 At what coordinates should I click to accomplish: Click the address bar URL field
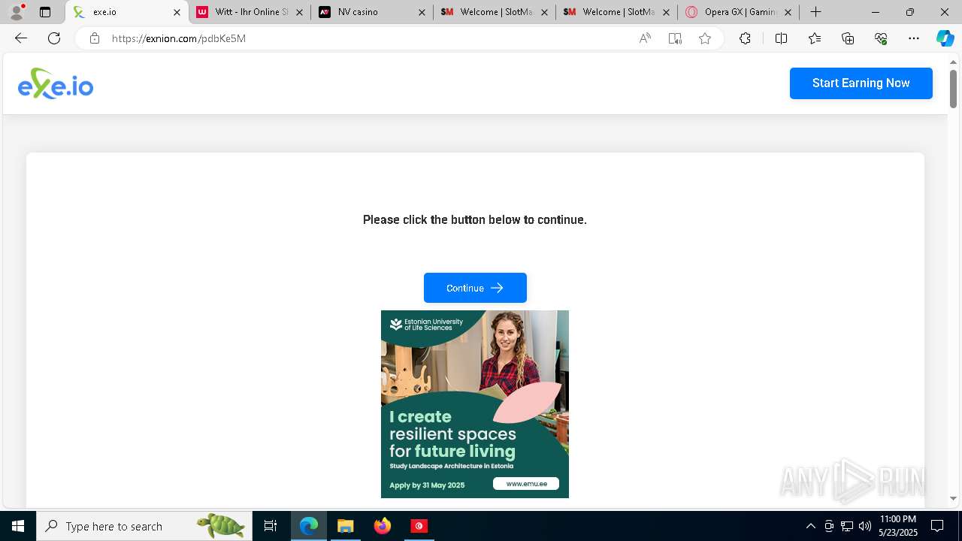pyautogui.click(x=368, y=38)
